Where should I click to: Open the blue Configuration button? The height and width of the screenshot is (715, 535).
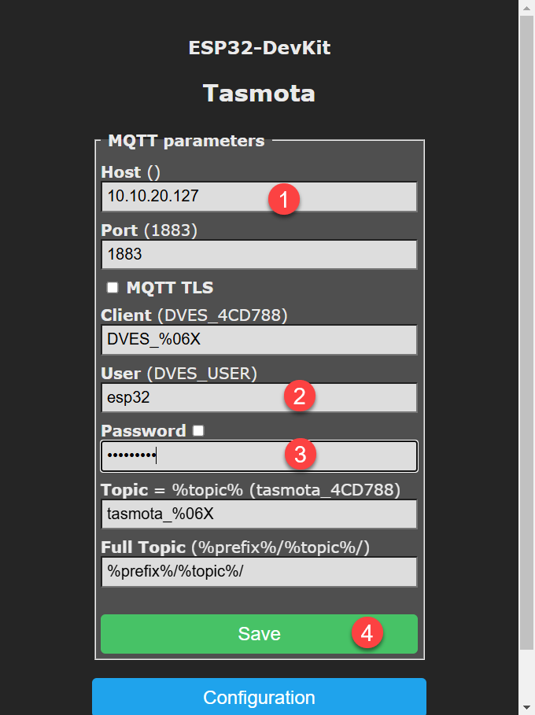259,697
